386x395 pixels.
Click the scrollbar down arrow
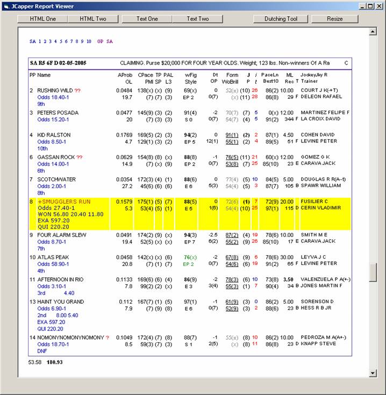click(x=373, y=373)
